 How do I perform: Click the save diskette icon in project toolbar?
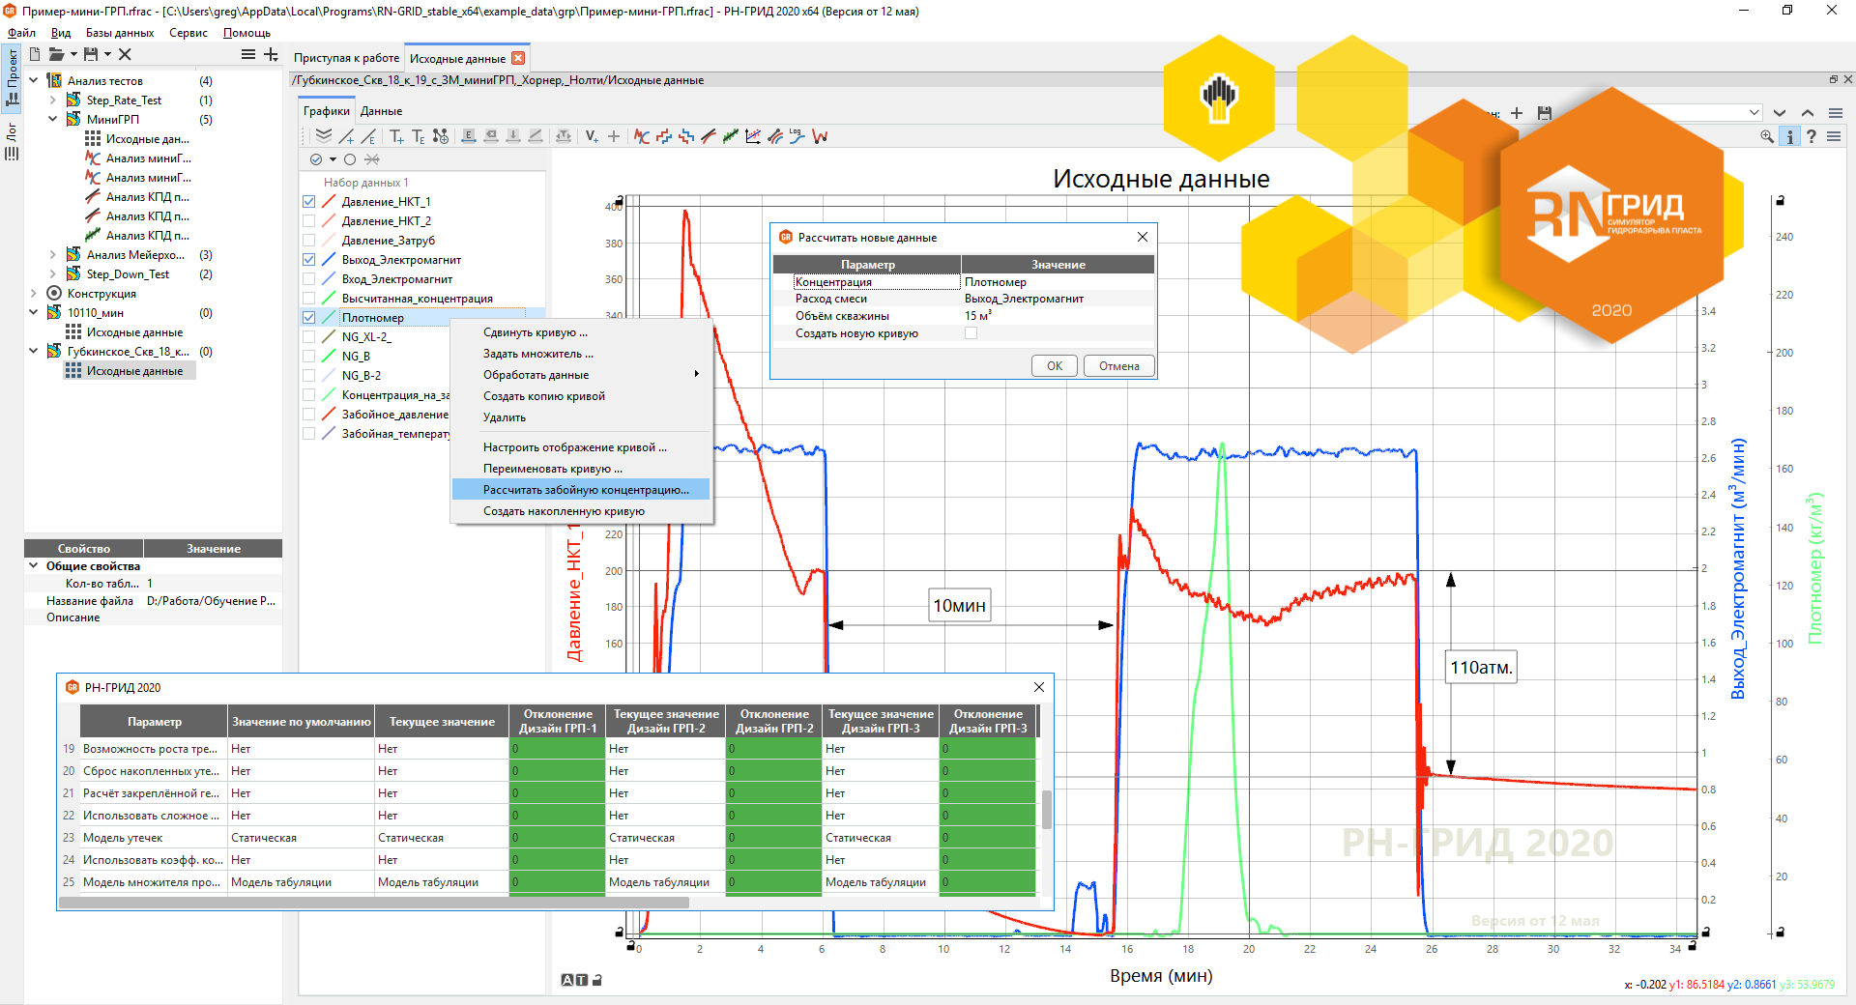tap(91, 54)
